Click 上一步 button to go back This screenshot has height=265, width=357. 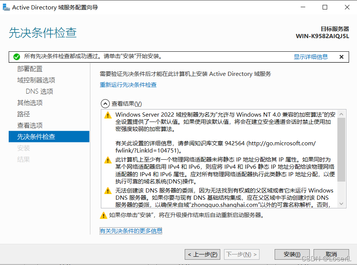[x=202, y=254]
